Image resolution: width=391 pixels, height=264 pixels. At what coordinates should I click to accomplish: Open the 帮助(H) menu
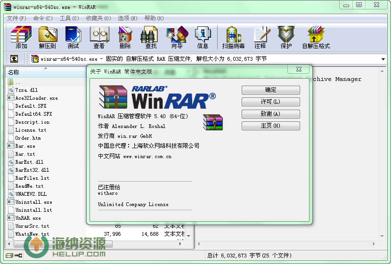click(x=154, y=18)
